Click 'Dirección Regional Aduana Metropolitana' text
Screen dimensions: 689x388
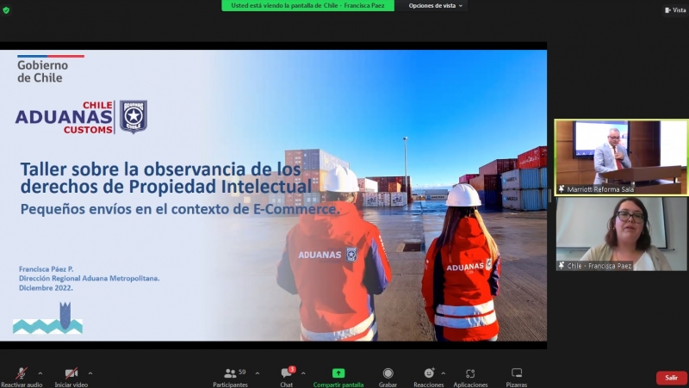pos(90,278)
